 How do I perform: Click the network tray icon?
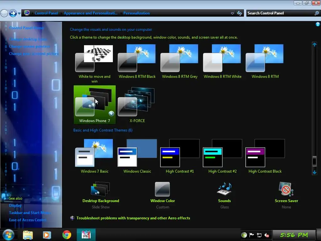tap(259, 235)
